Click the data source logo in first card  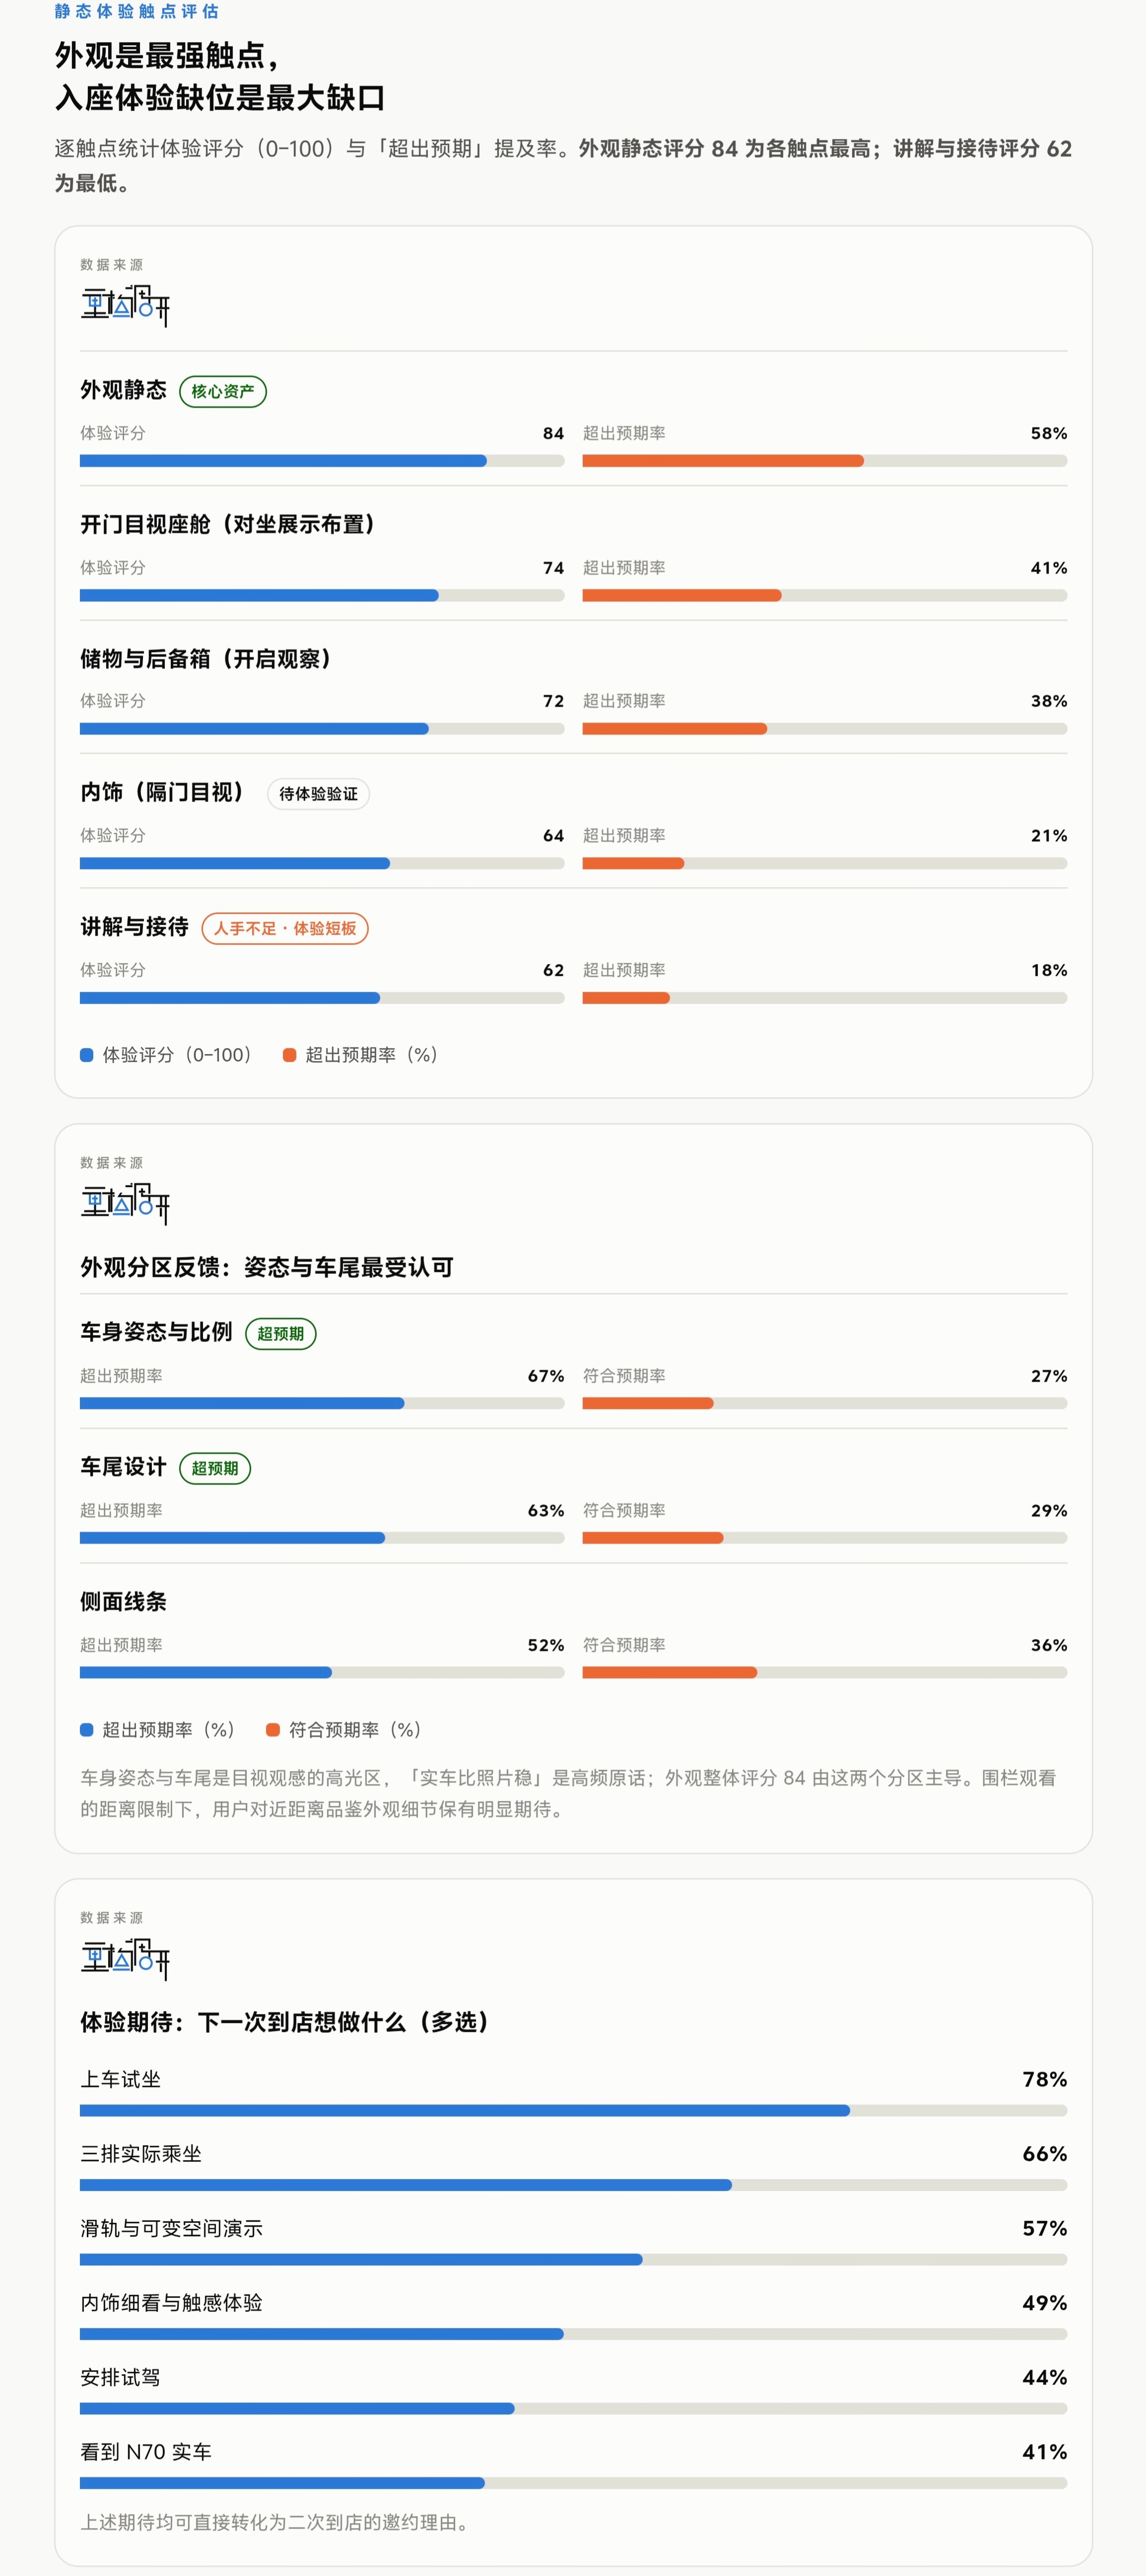pos(125,305)
